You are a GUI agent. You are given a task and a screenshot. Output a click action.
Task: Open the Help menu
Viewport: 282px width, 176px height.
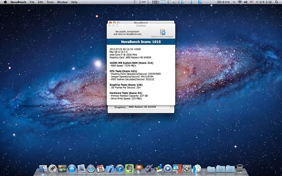pyautogui.click(x=74, y=2)
